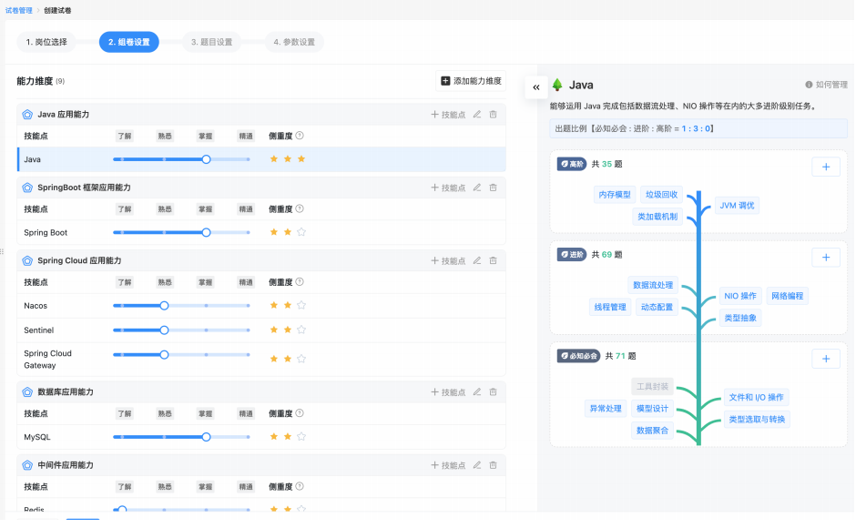Screen dimensions: 856x528
Task: Select the 工具封装 topic tag
Action: pos(652,387)
